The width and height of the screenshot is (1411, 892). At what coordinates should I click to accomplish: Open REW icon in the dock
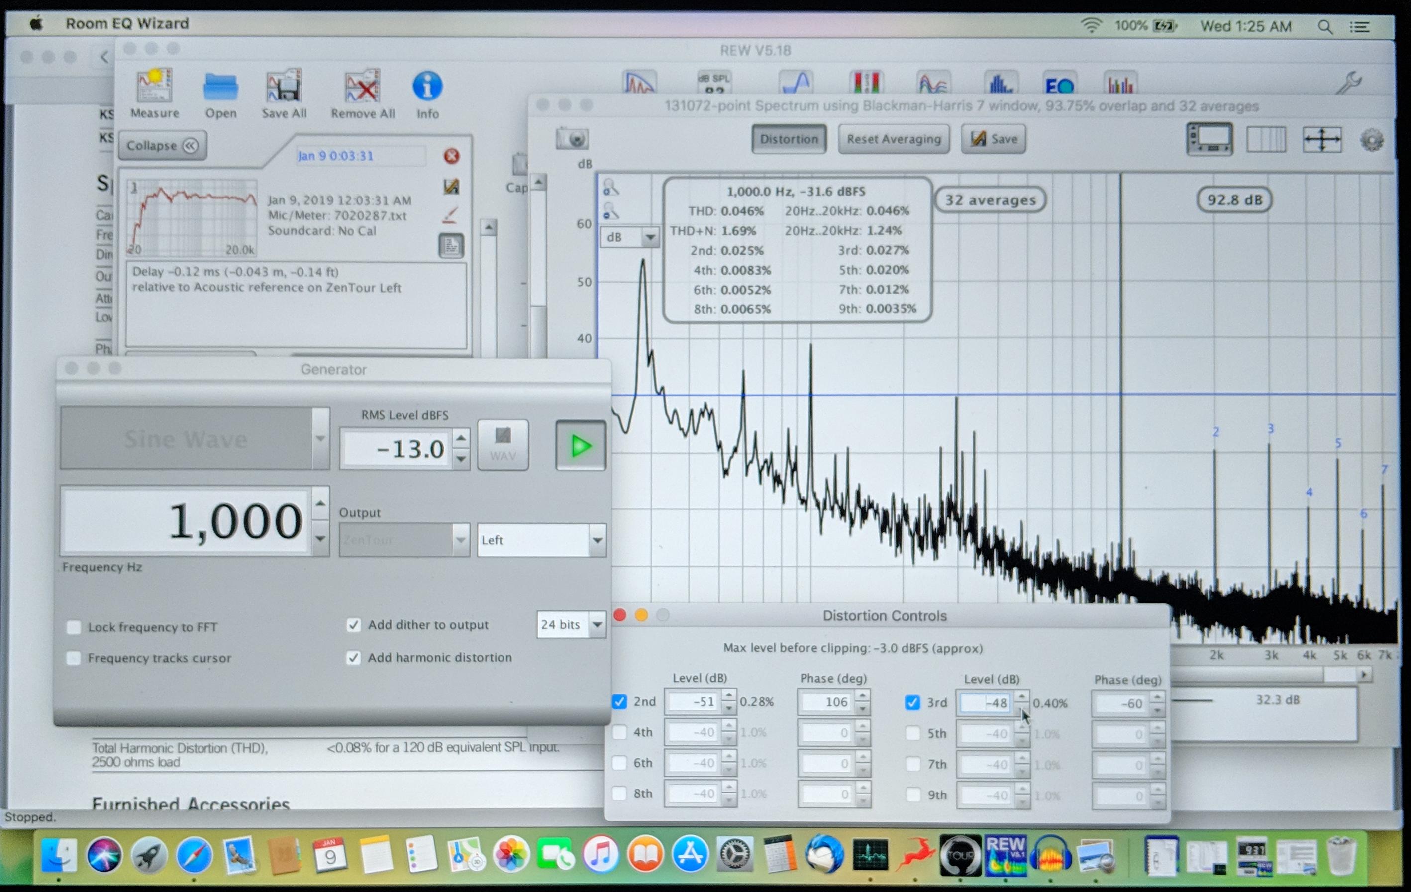[x=1005, y=855]
